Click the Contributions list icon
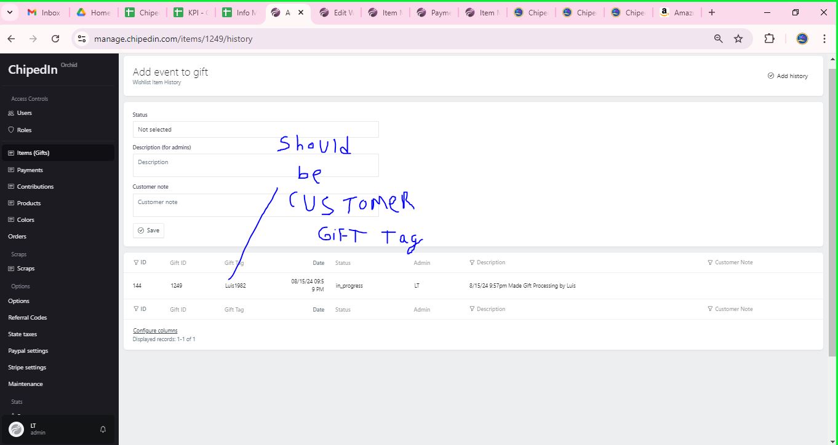Screen dimensions: 838x445 pyautogui.click(x=11, y=187)
